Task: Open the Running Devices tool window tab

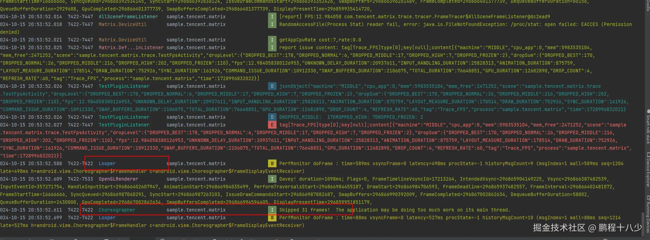Action: click(x=648, y=215)
